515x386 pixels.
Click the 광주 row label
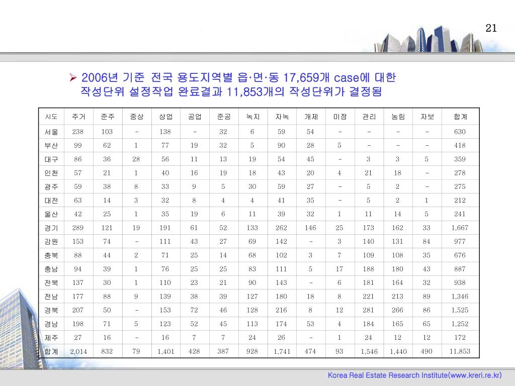click(x=51, y=187)
